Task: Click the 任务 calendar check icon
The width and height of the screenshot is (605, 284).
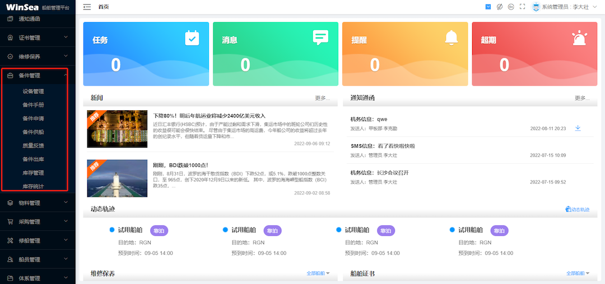Action: click(192, 38)
